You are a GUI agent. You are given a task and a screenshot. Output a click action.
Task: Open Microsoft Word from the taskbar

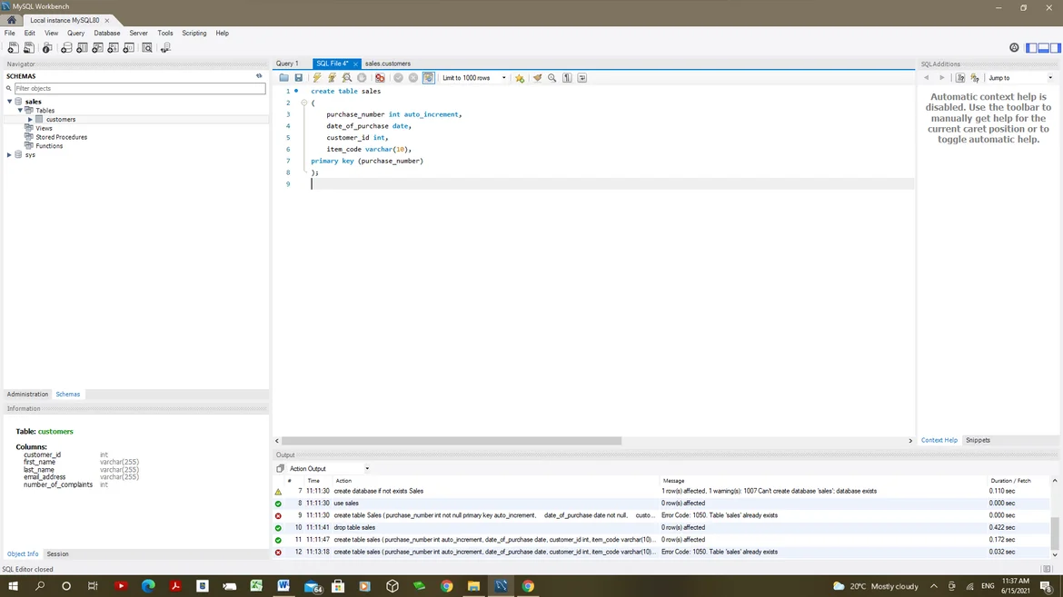click(283, 586)
